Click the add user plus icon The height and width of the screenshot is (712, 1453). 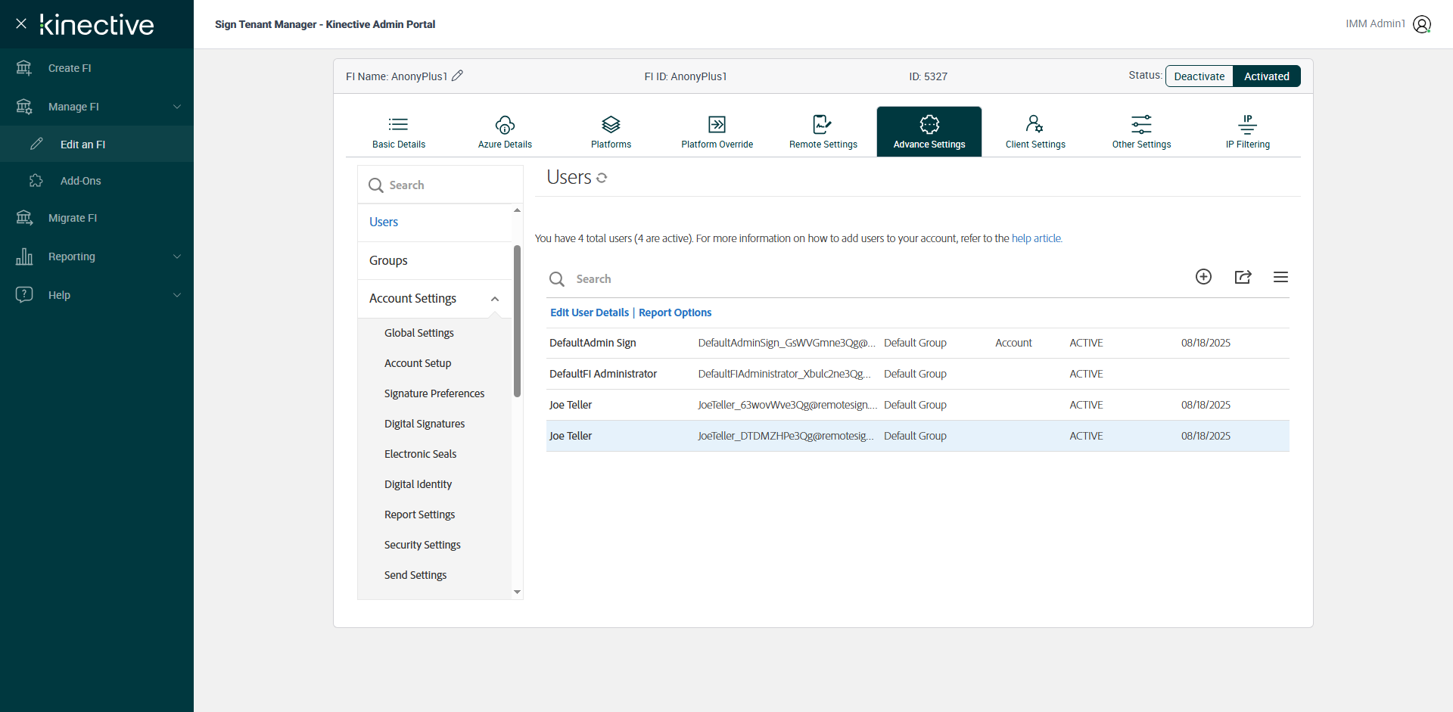point(1203,277)
